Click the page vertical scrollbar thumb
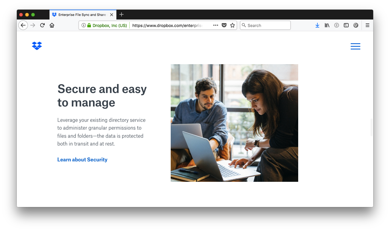390x231 pixels. (x=372, y=127)
